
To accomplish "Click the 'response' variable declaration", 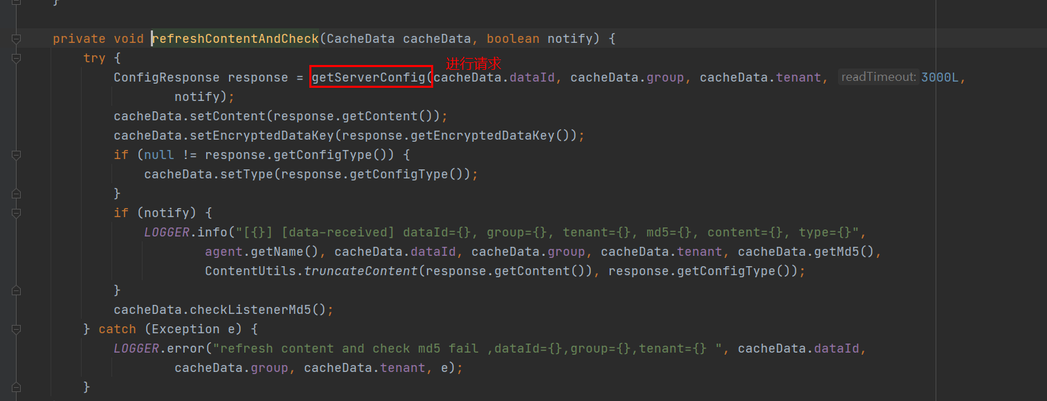I will click(x=258, y=77).
